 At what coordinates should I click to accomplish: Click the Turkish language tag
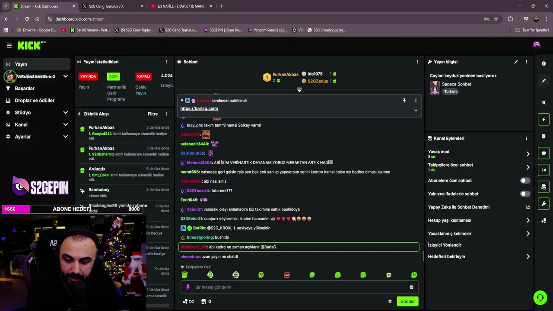(450, 92)
